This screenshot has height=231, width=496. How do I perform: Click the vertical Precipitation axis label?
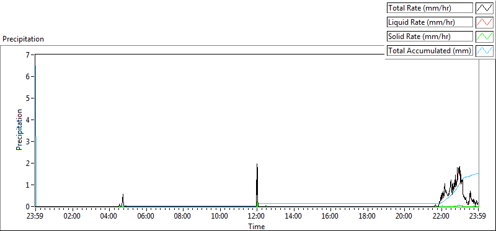19,129
